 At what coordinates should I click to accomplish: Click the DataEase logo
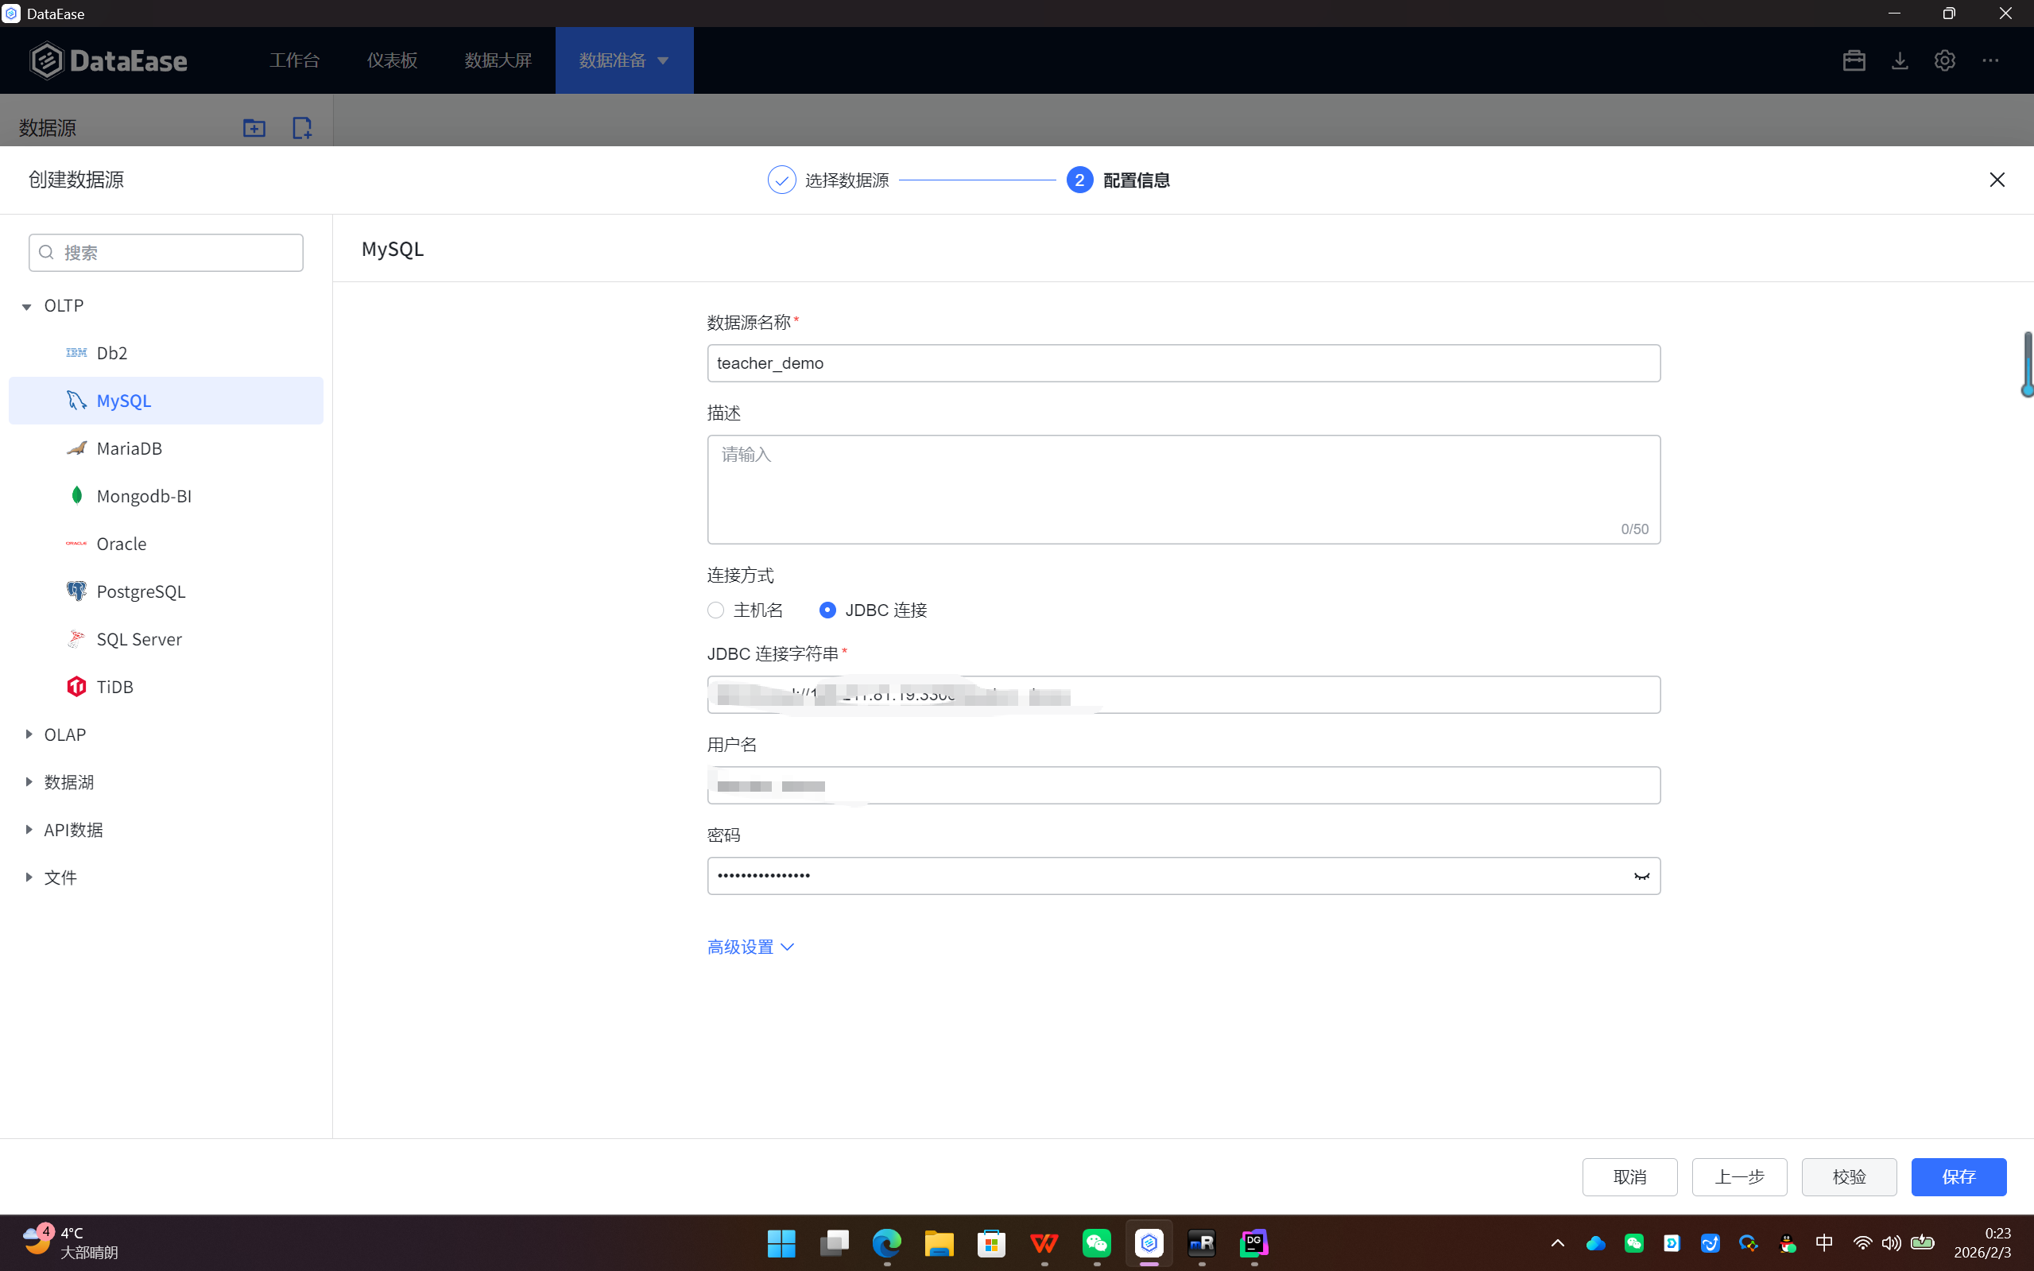pos(108,60)
